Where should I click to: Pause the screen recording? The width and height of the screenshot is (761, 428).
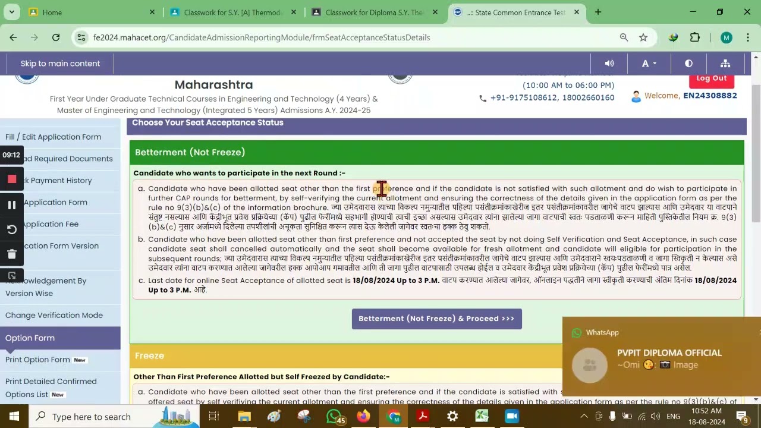(11, 204)
